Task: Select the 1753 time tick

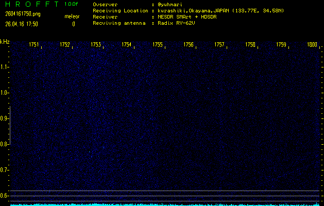Action: 96,45
